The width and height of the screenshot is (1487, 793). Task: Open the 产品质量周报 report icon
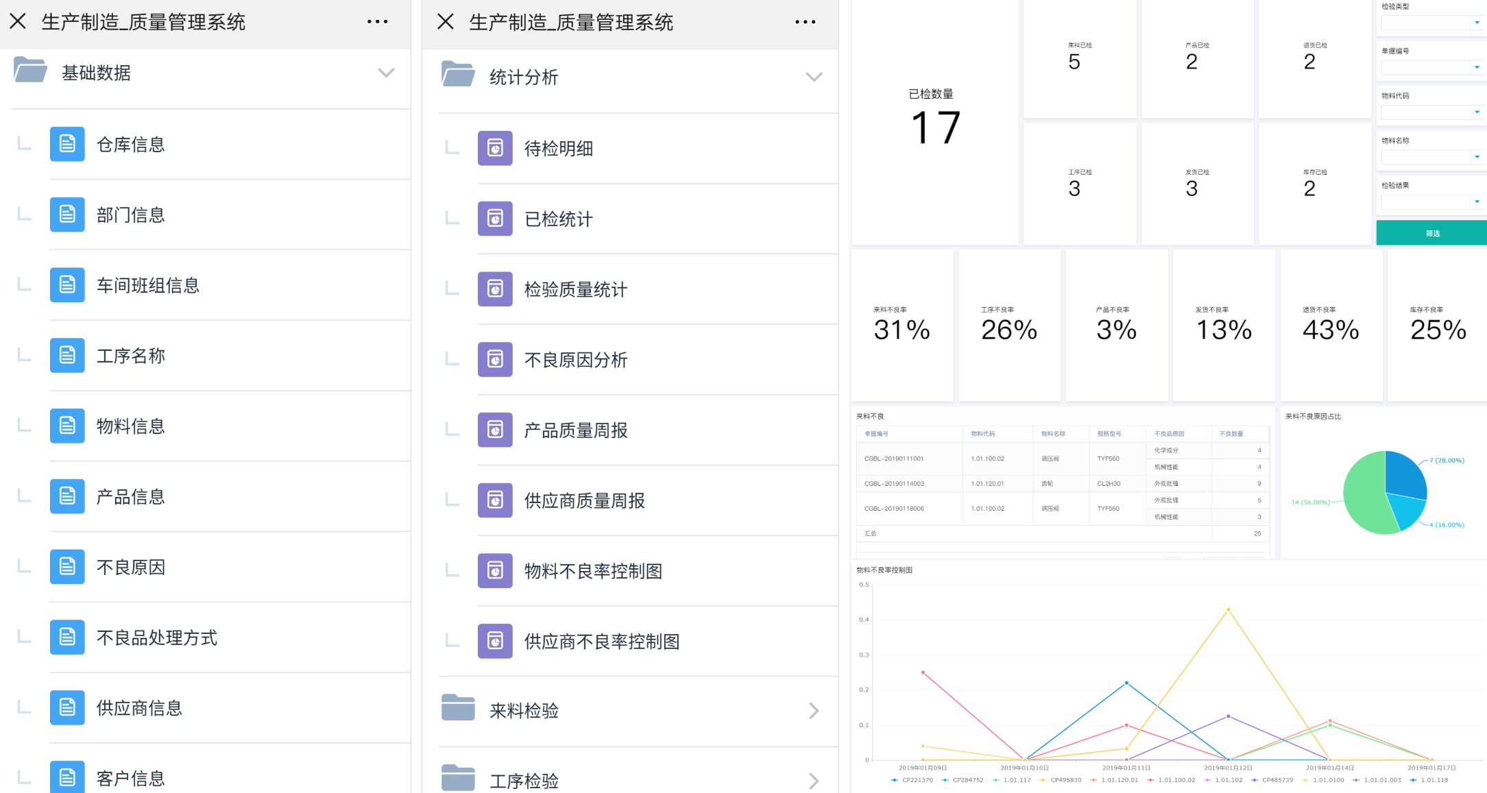coord(495,430)
